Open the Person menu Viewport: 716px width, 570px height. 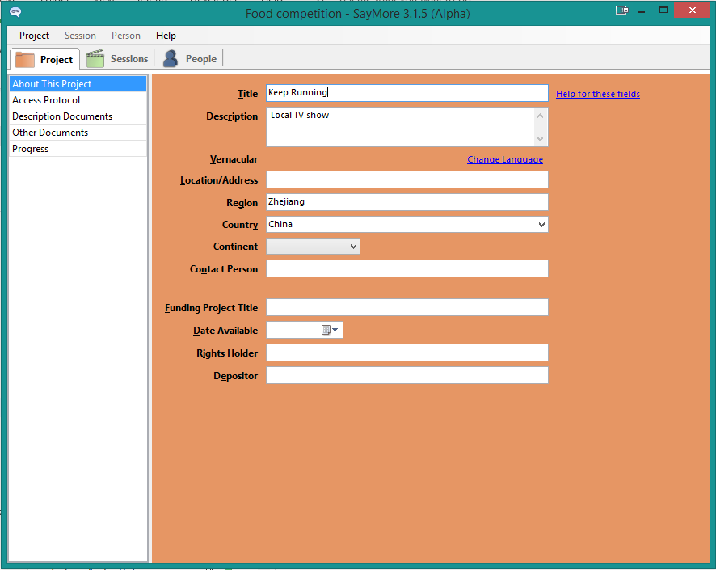(126, 36)
